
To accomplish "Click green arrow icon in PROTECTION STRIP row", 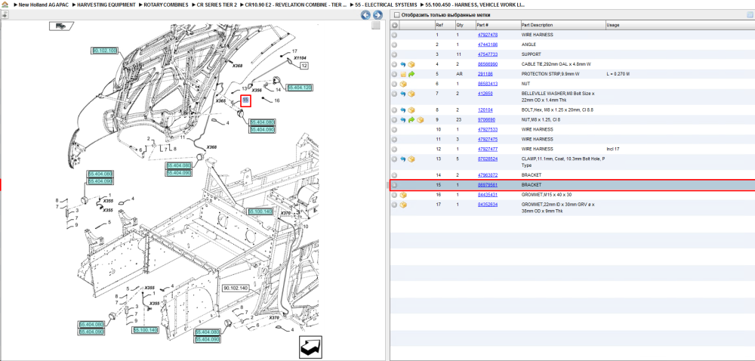I will (411, 74).
